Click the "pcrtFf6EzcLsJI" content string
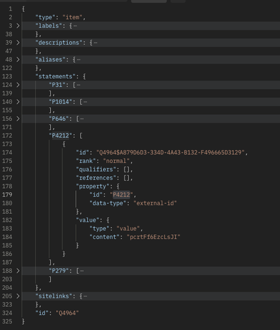 pyautogui.click(x=153, y=237)
